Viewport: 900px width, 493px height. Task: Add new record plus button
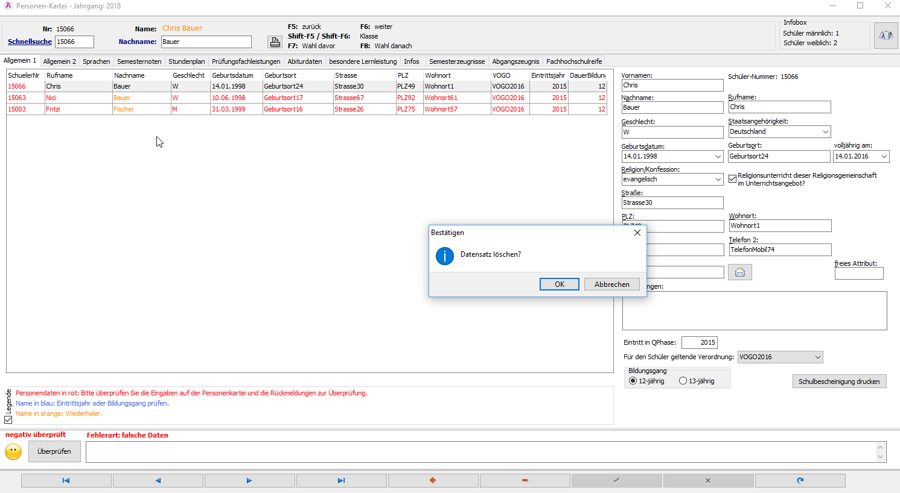tap(433, 480)
